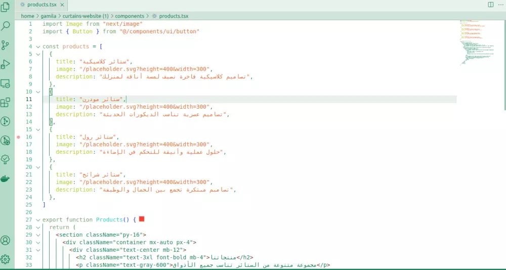The width and height of the screenshot is (506, 270).
Task: Place cursor on 'import Image from "next/image"'
Action: [x=93, y=24]
